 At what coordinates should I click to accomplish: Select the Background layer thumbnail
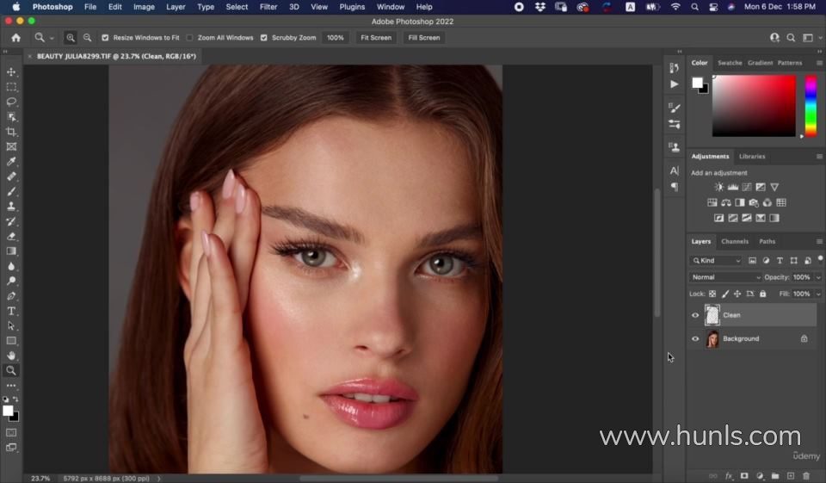(712, 339)
